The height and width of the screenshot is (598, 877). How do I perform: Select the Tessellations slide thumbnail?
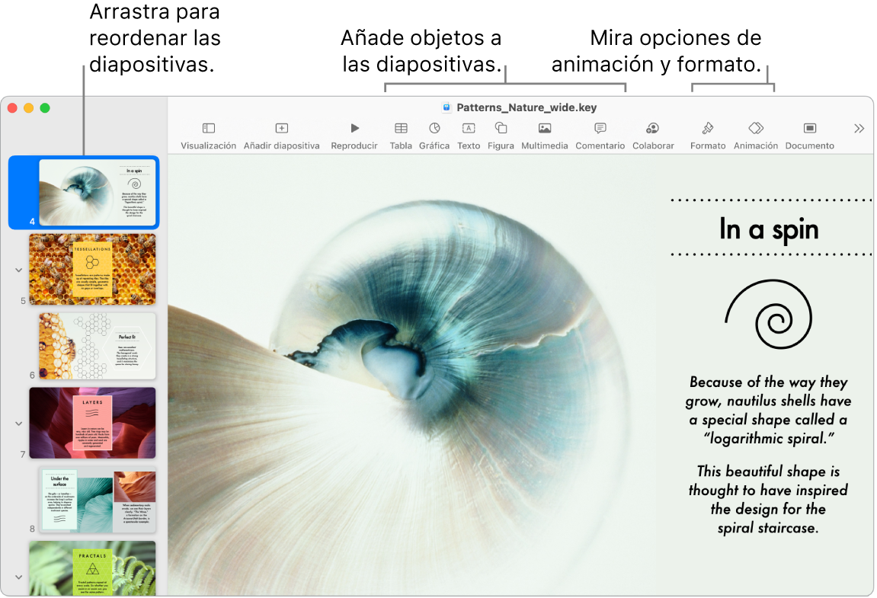91,270
